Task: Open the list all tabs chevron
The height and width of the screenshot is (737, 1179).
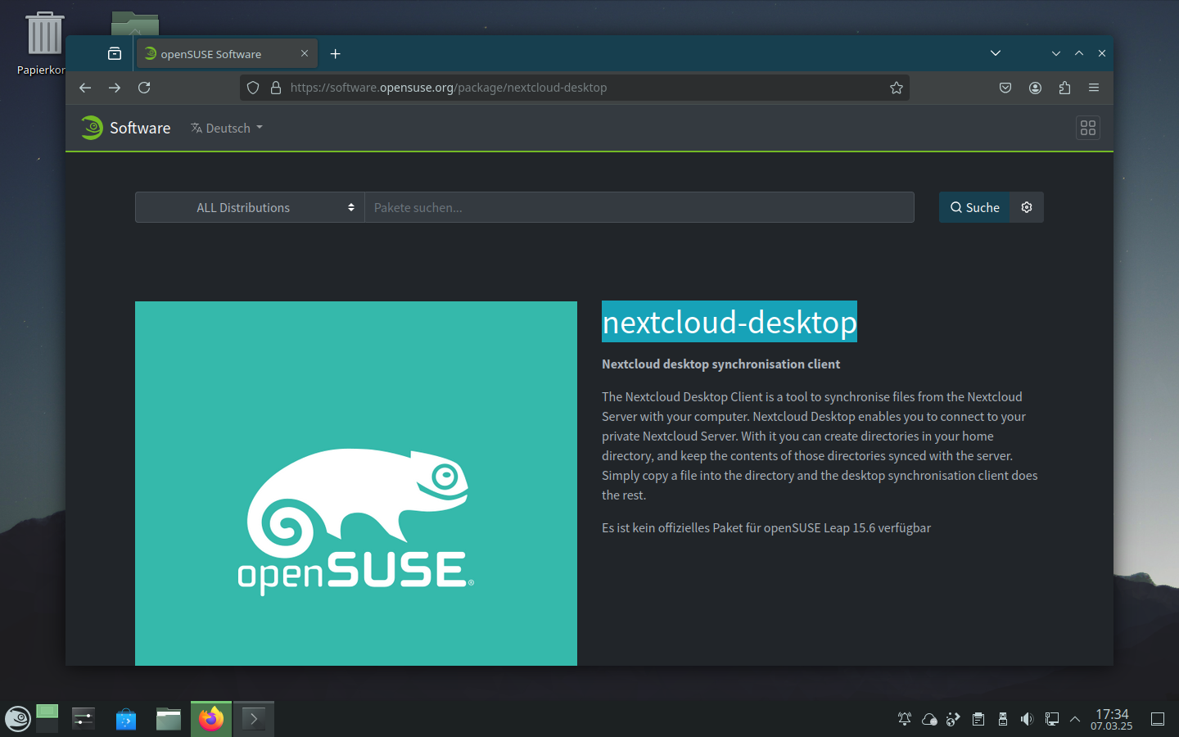Action: coord(996,53)
